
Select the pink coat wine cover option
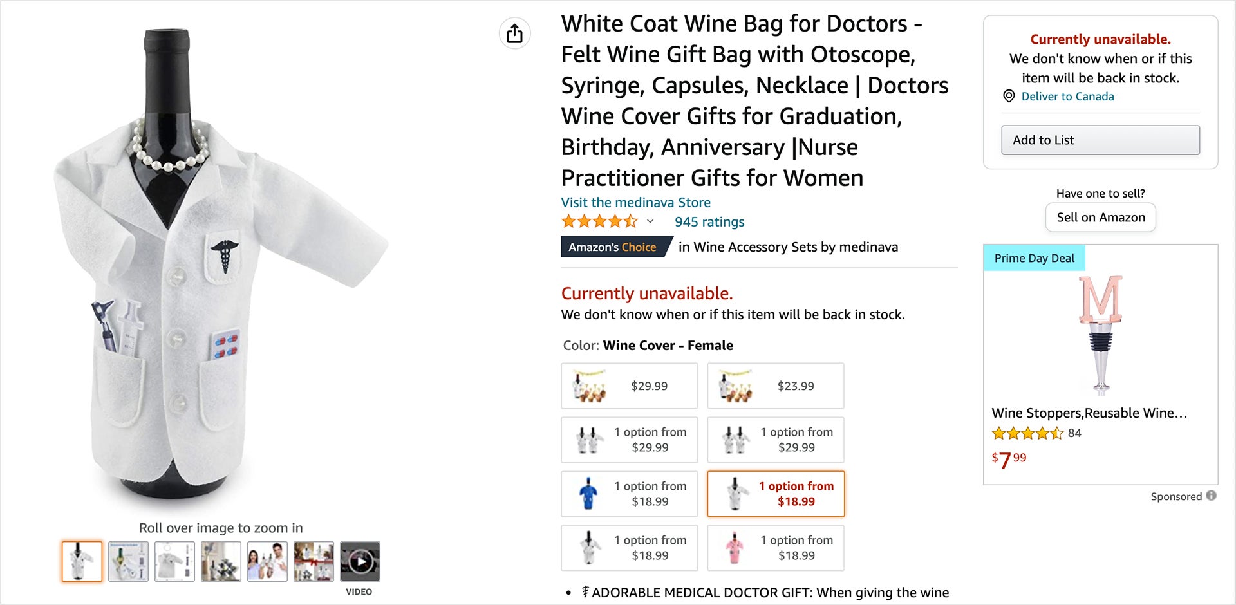(x=776, y=548)
